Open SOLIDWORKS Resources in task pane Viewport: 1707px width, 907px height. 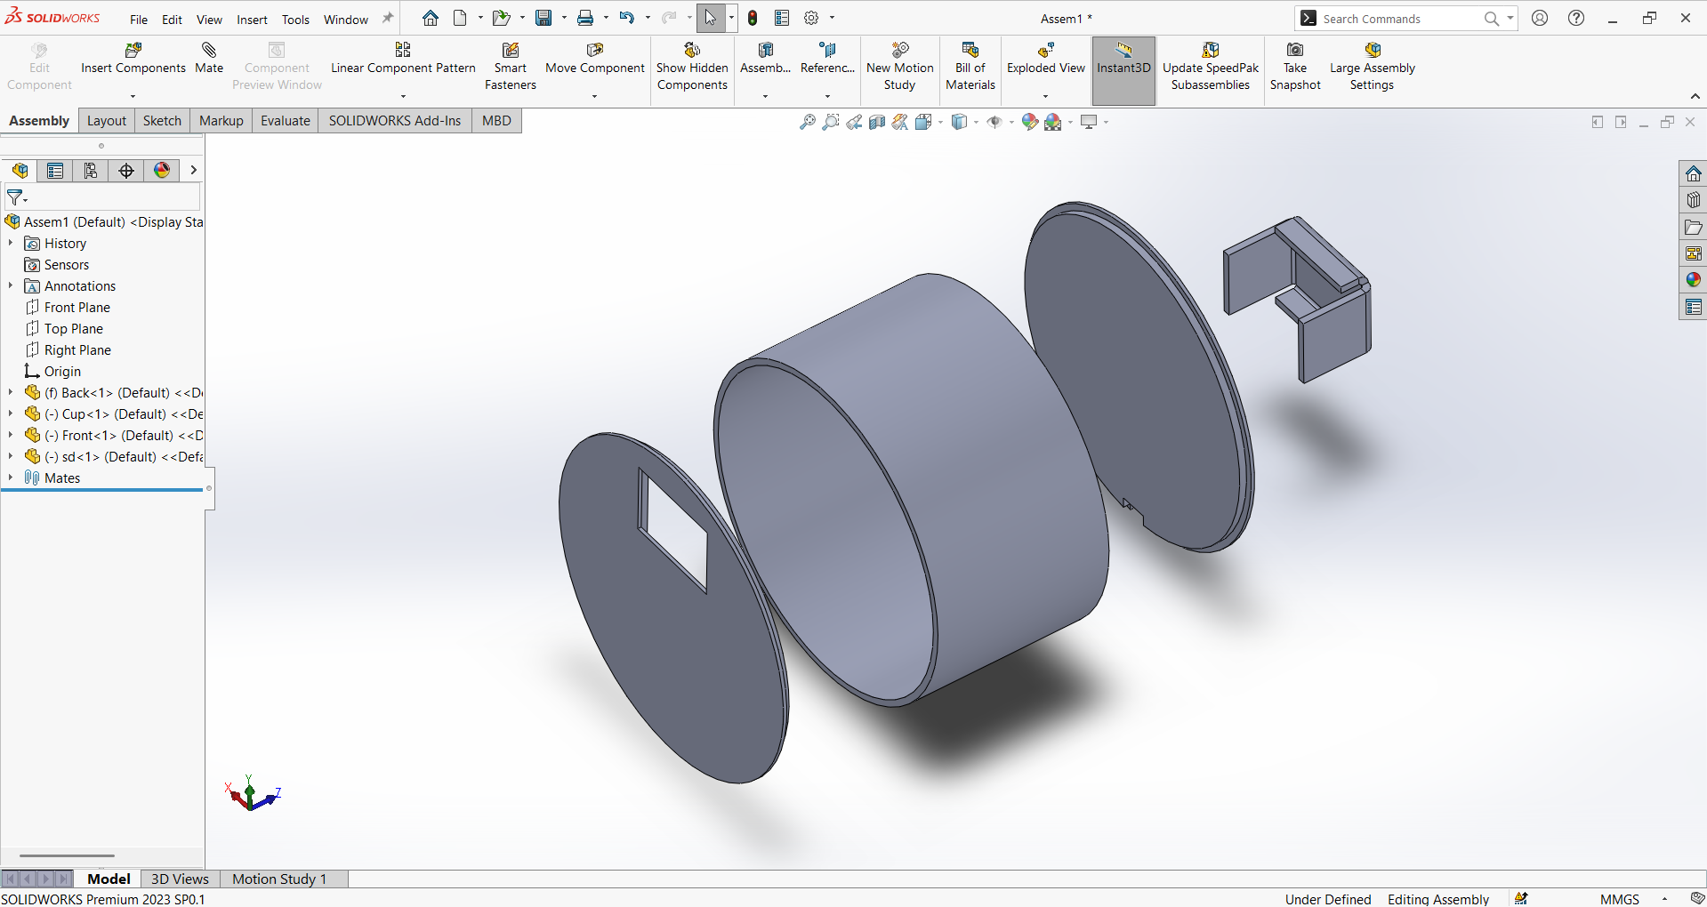(x=1694, y=173)
